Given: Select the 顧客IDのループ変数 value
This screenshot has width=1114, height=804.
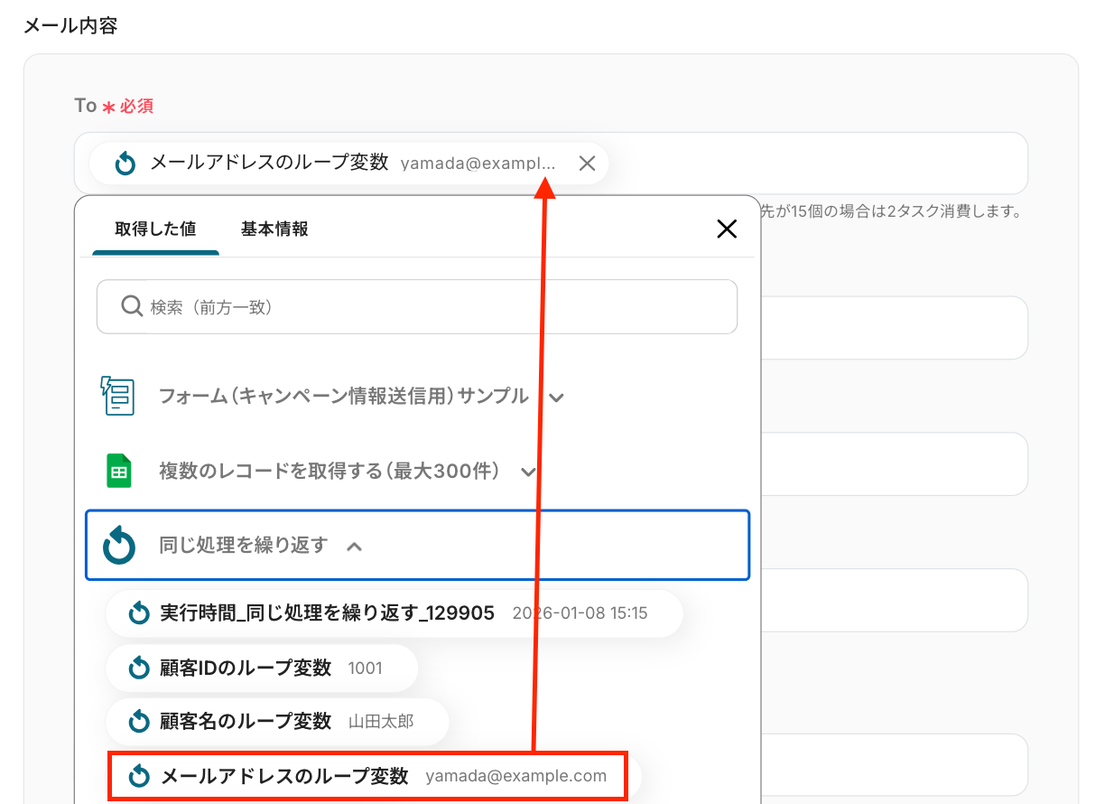Looking at the screenshot, I should [x=262, y=668].
